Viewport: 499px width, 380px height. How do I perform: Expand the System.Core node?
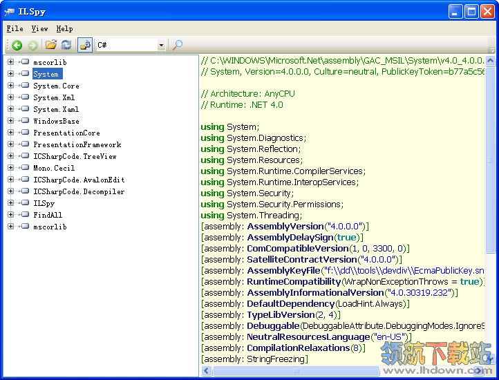(11, 85)
